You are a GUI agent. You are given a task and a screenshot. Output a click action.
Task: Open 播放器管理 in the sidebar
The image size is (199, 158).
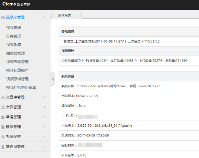(x=15, y=53)
